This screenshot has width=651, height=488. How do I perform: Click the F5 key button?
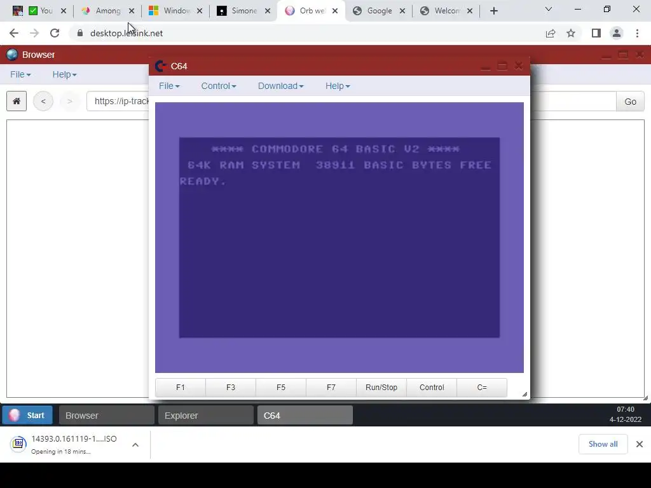click(x=281, y=388)
